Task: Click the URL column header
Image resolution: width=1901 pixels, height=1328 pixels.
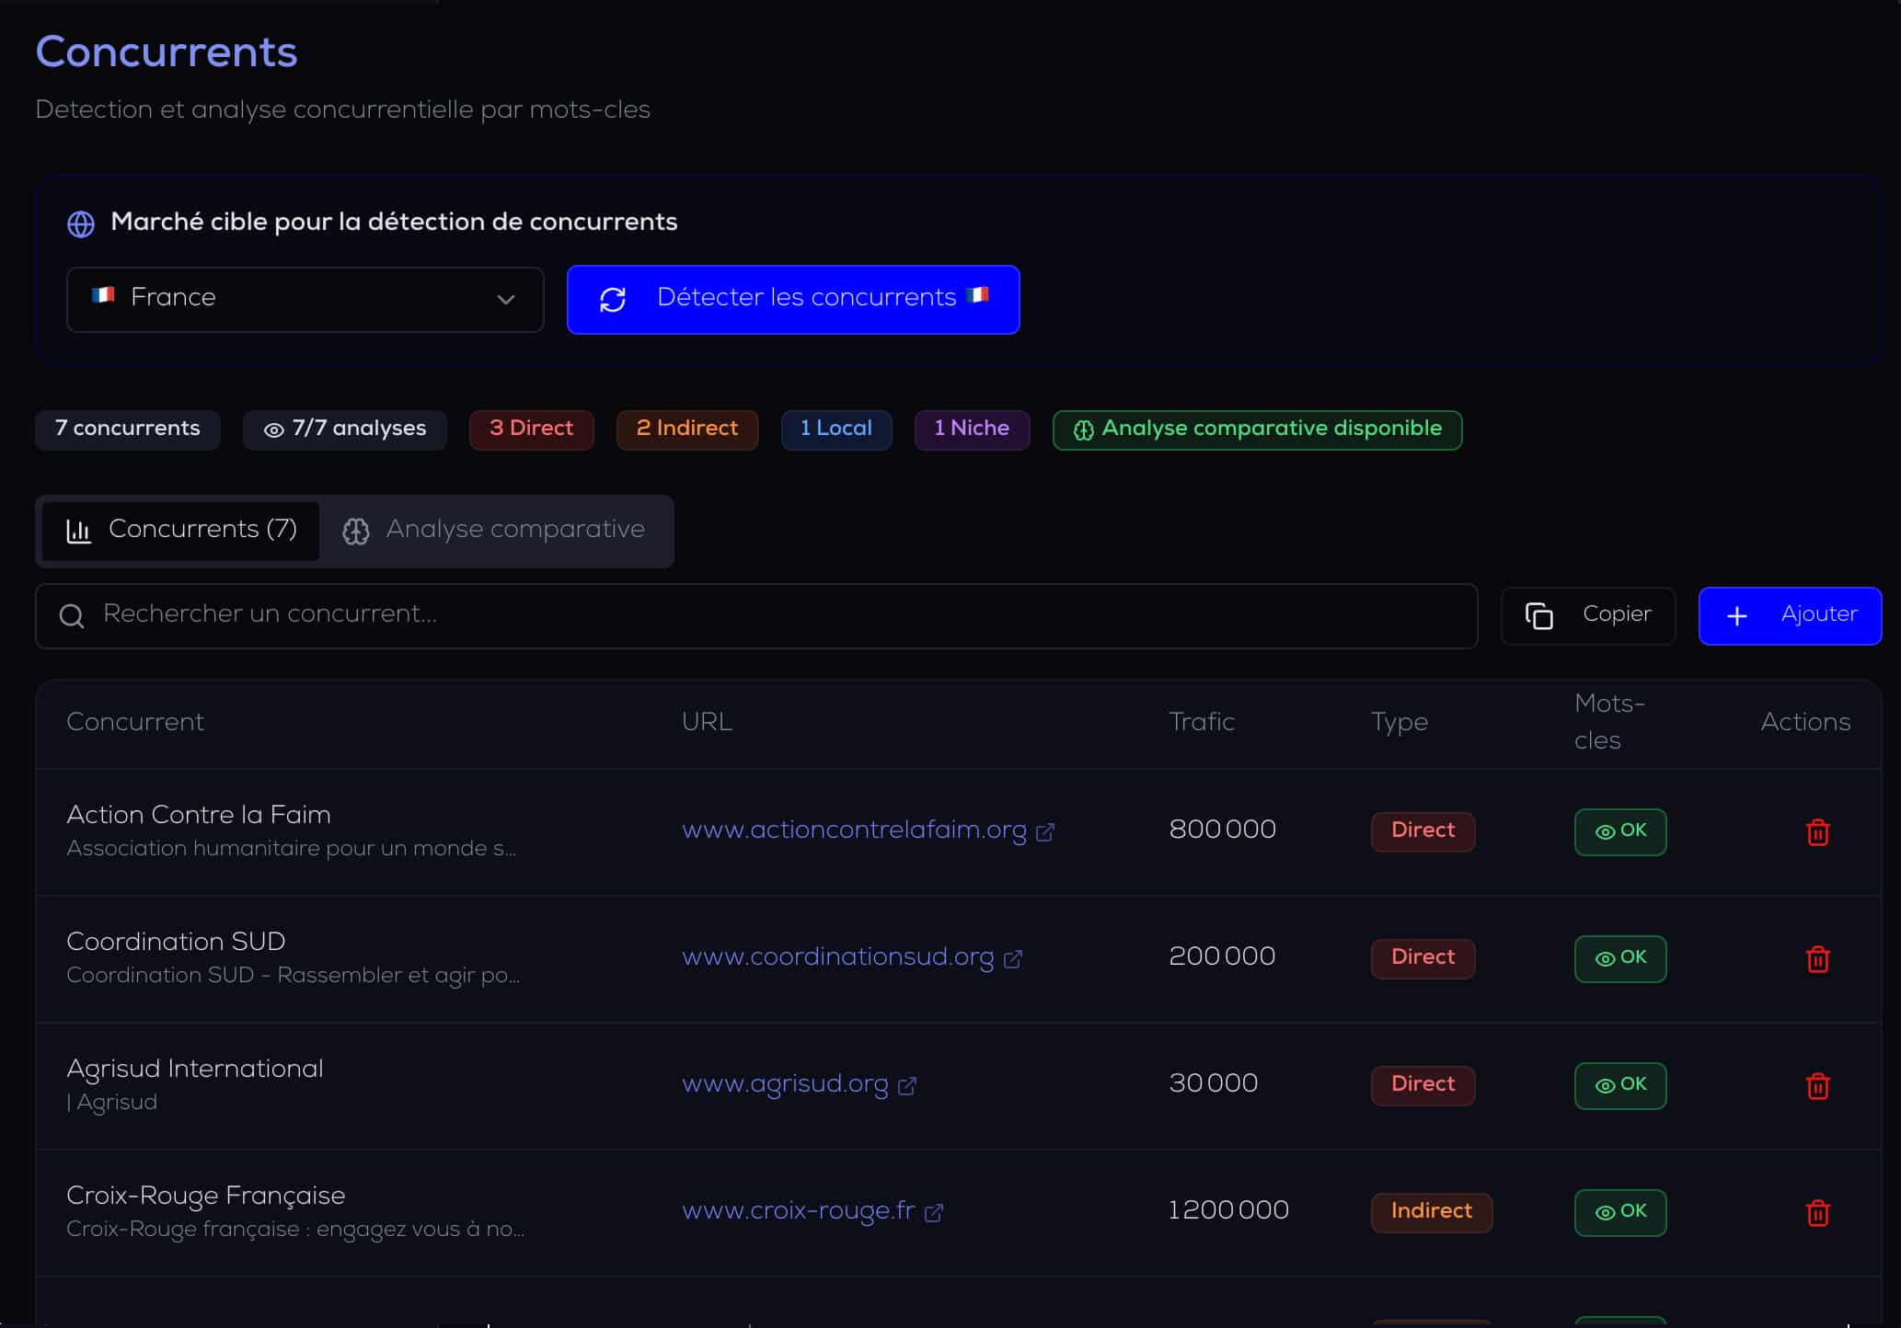Action: pos(707,722)
